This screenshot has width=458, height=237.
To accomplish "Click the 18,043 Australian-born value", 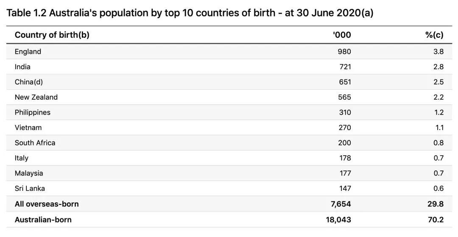I will (338, 220).
